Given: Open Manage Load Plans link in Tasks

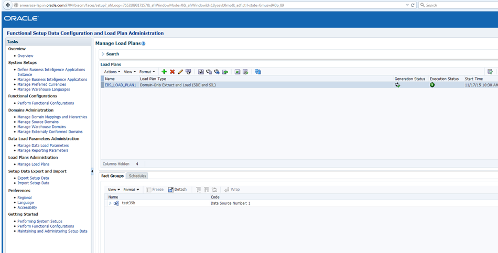Looking at the screenshot, I should 34,164.
